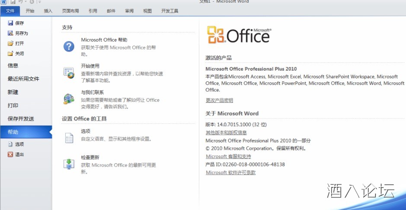Switch to the Review (审阅) tab
Screen dimensions: 406x210
pyautogui.click(x=129, y=11)
